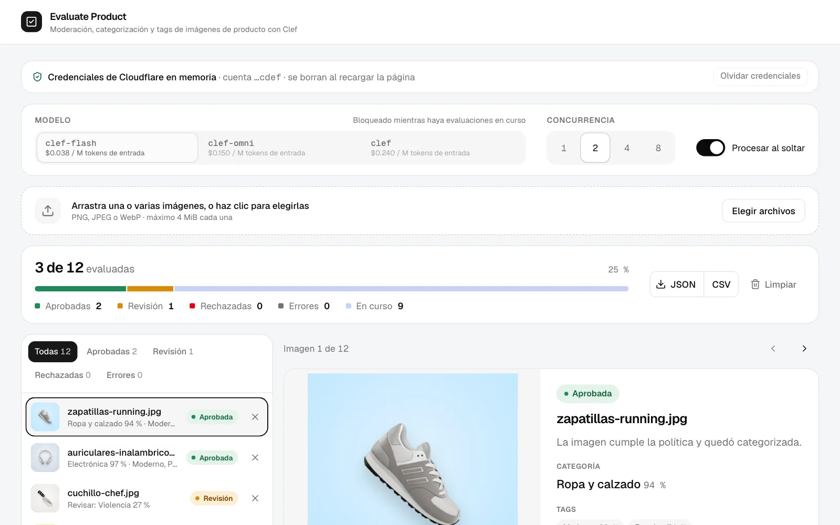840x525 pixels.
Task: Remove zapatillas-running.jpg with its X icon
Action: (x=255, y=417)
